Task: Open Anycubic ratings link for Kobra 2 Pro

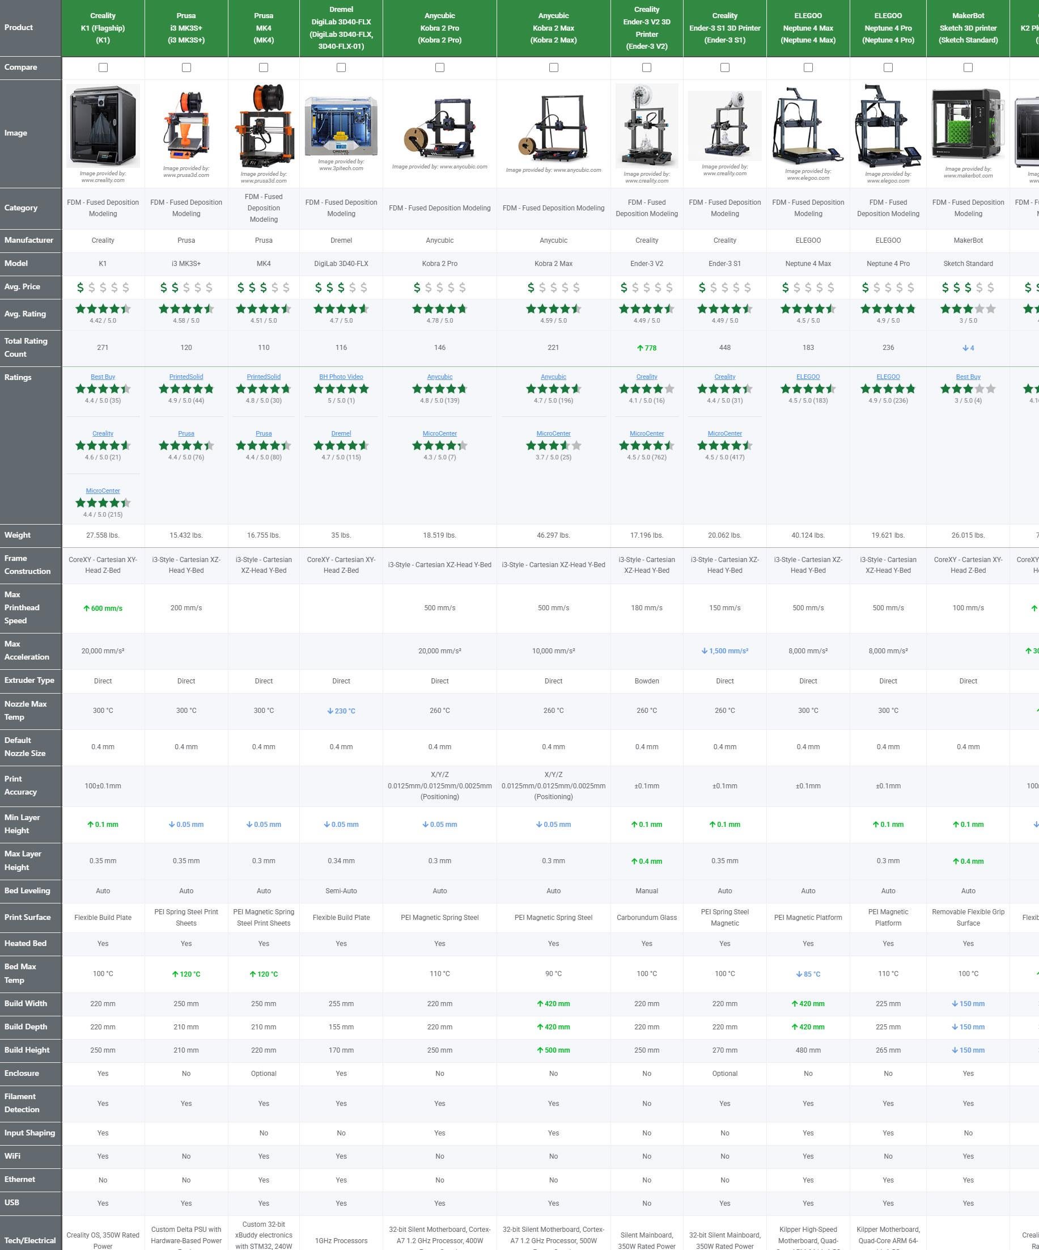Action: (439, 377)
